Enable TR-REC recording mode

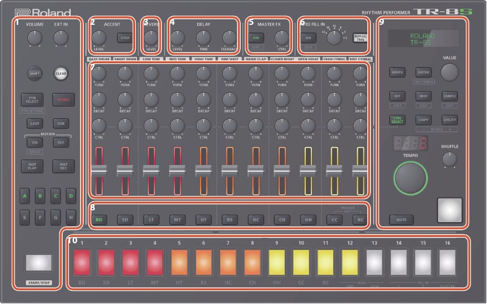tap(63, 100)
